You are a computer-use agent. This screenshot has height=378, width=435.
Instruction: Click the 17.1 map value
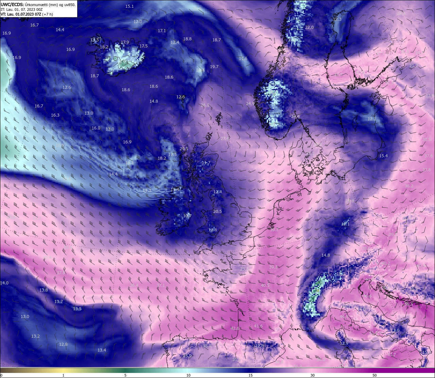pyautogui.click(x=162, y=31)
